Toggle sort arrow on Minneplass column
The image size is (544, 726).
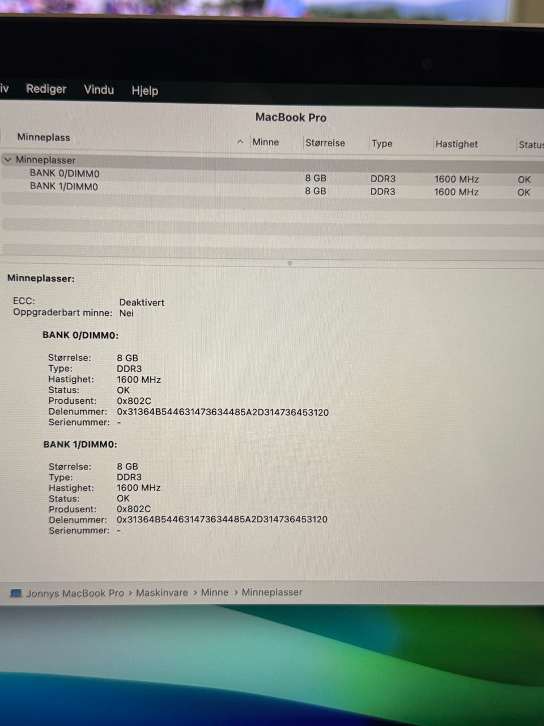240,142
